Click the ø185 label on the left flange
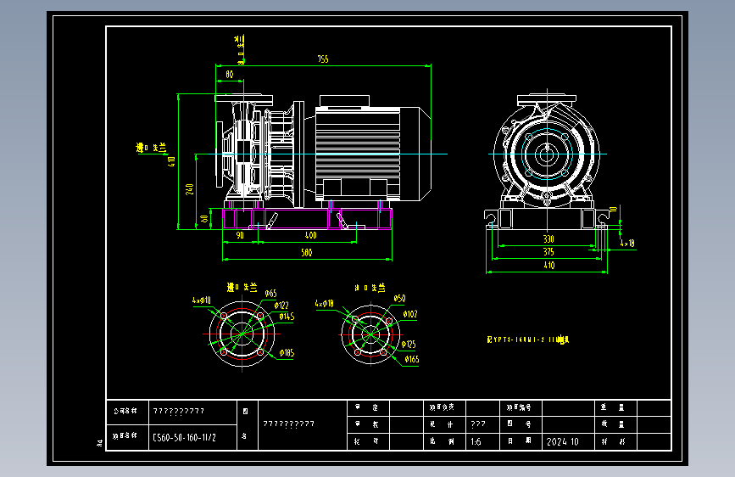This screenshot has width=735, height=477. [x=287, y=352]
